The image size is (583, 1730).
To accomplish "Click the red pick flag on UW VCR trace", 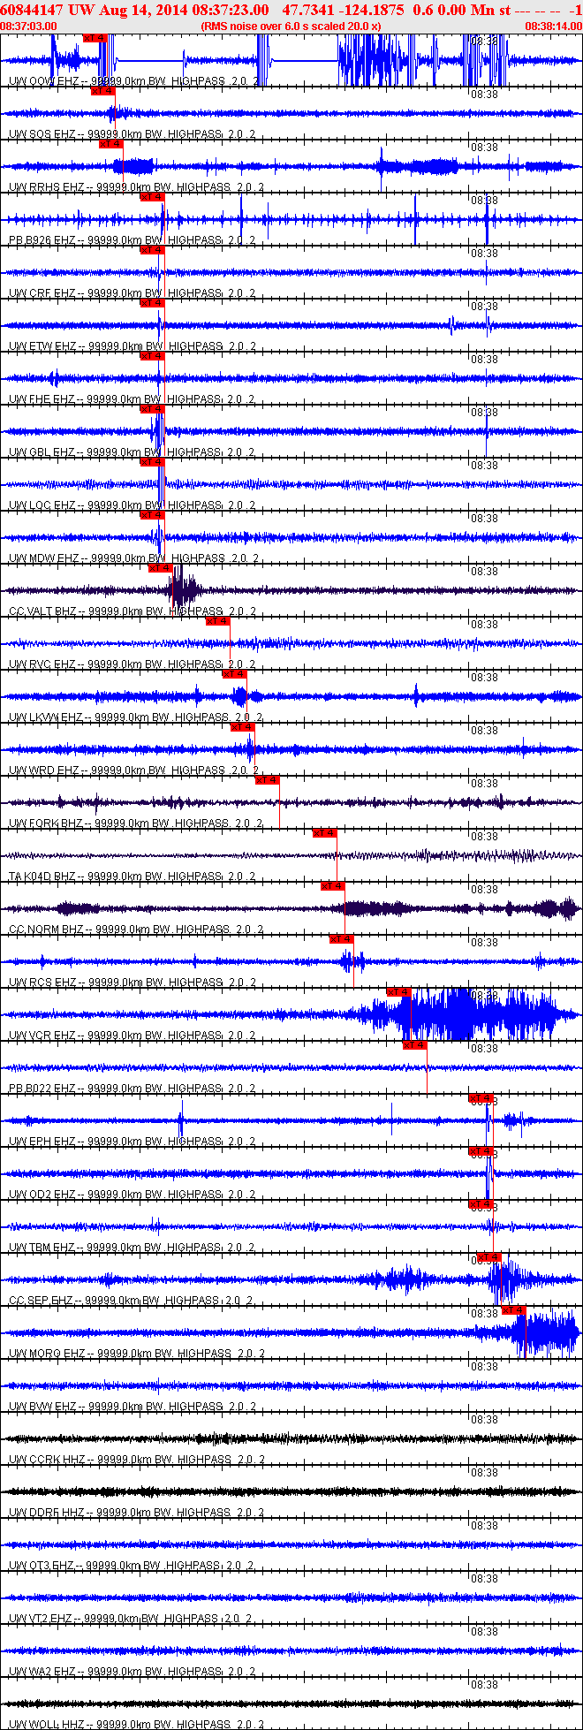I will (x=399, y=992).
